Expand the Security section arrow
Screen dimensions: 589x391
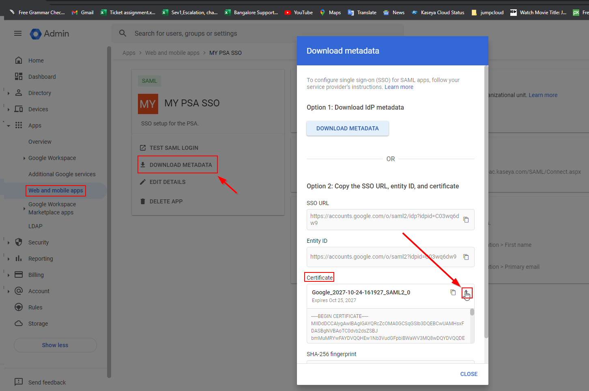point(9,242)
